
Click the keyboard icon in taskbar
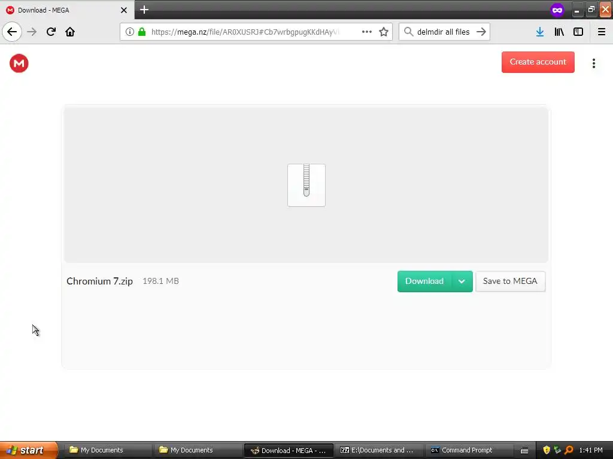tap(524, 451)
